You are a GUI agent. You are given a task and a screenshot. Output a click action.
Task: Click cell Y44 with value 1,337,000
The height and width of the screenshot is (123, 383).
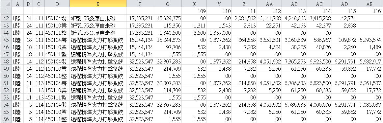coord(219,32)
